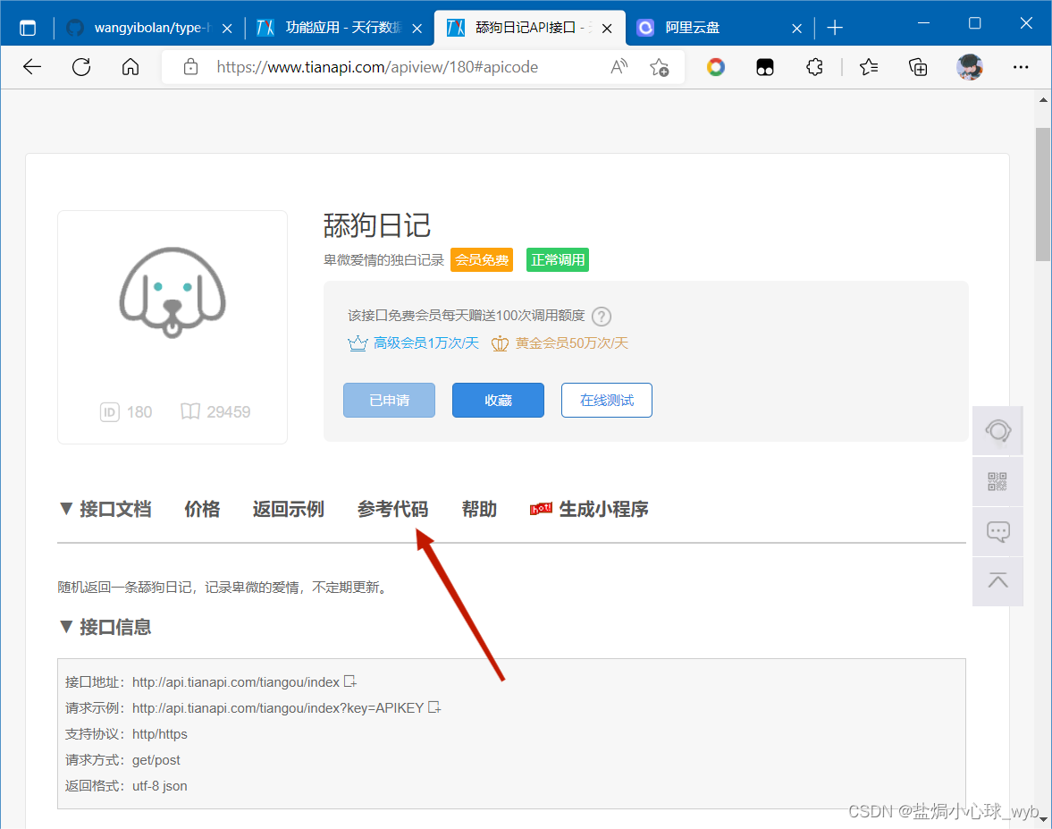Activate the read aloud icon
1052x829 pixels.
(x=619, y=66)
